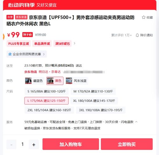Click the 自营 self-operated badge

(10, 17)
